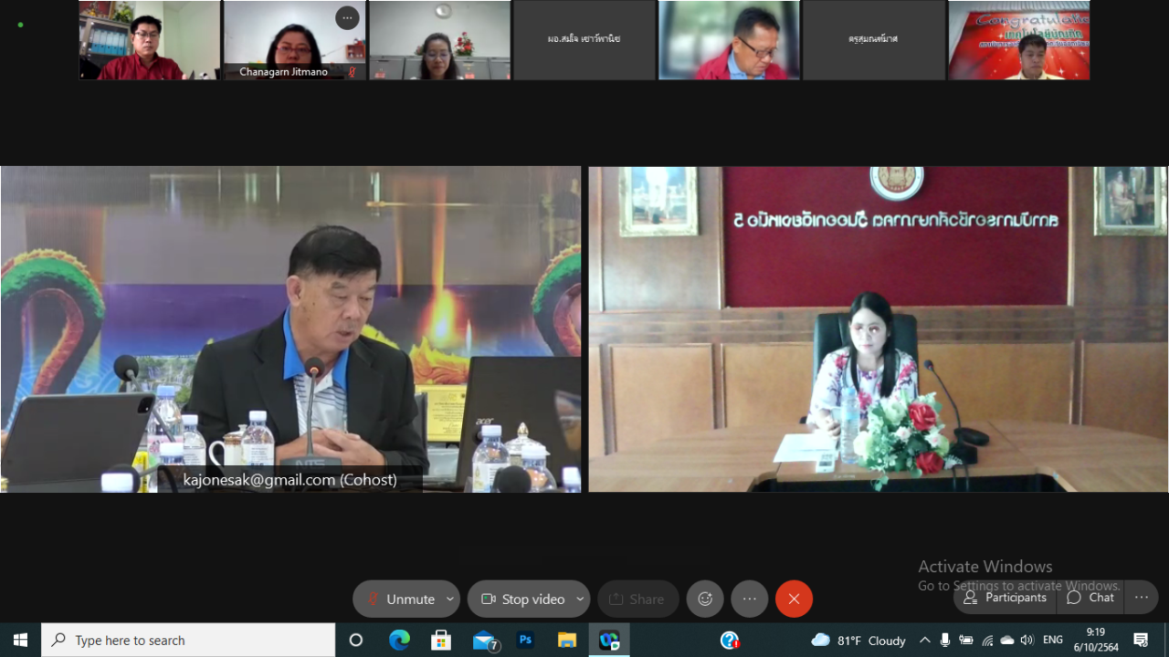Screen dimensions: 1169x657
Task: Open panel options ellipsis next to Chat
Action: tap(1142, 598)
